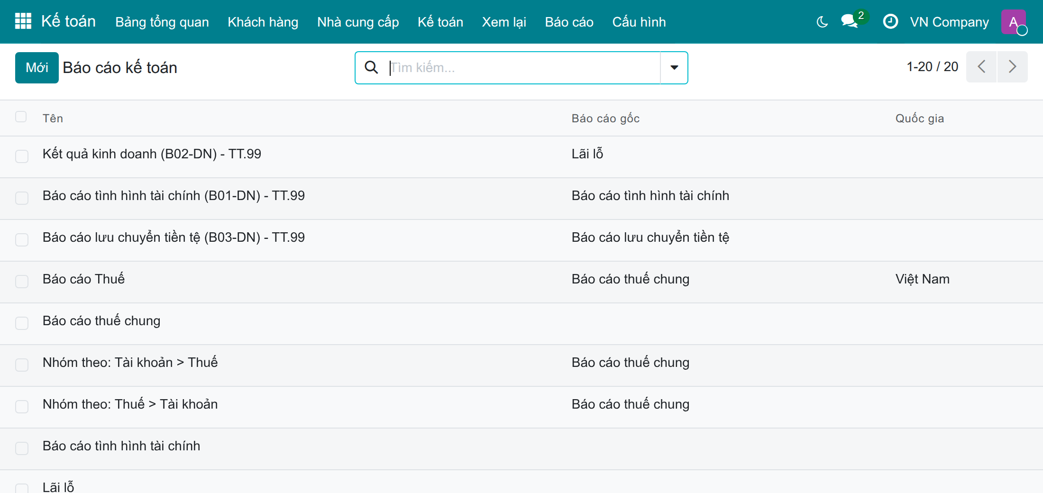
Task: Tick checkbox for Báo cáo lưu chuyển tiền tệ (B03-DN)
Action: click(x=22, y=239)
